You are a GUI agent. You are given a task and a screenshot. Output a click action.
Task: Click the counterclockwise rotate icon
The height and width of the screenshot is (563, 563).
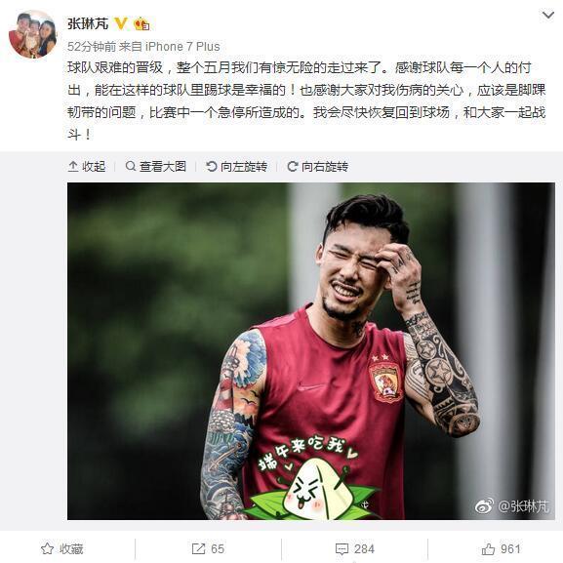coord(212,166)
